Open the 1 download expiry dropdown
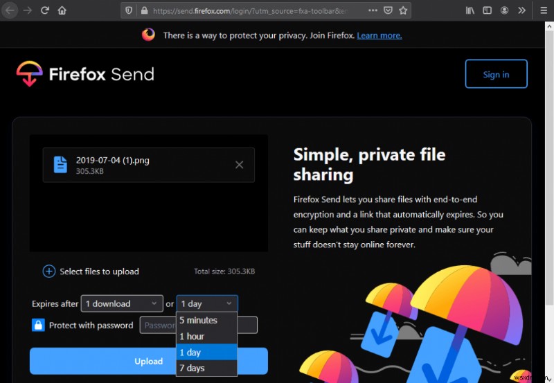The image size is (554, 383). 122,303
